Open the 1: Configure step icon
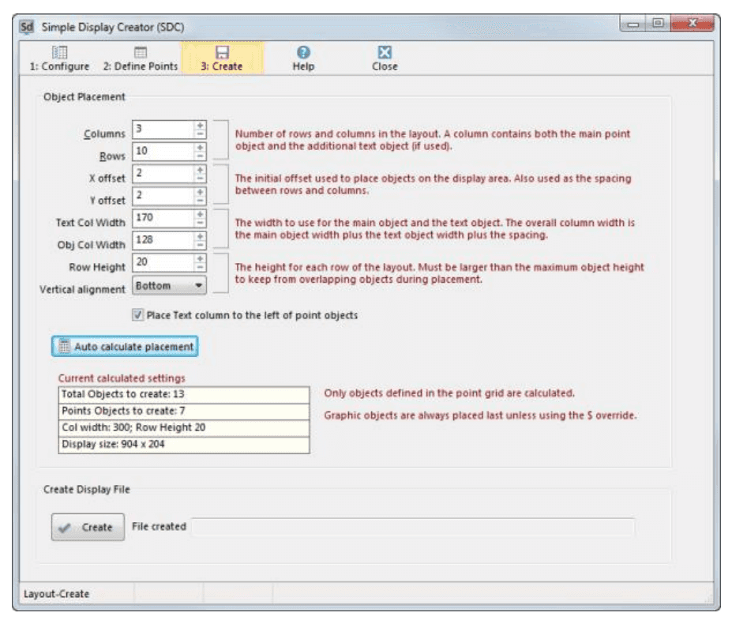Screen dimensions: 732x624 tap(59, 53)
